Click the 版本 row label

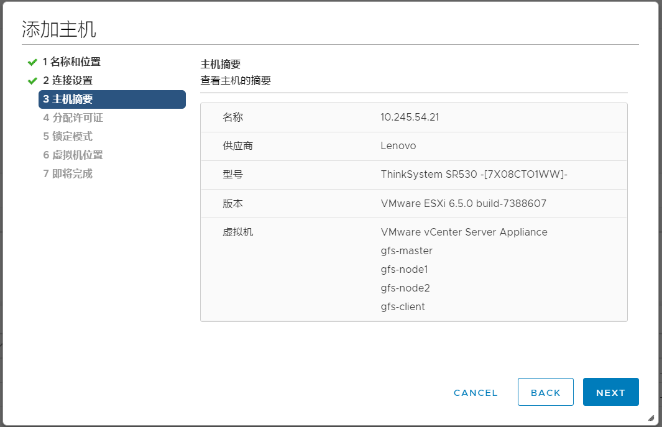click(232, 204)
